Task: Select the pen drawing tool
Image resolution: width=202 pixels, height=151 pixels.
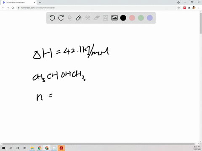Action: point(79,18)
